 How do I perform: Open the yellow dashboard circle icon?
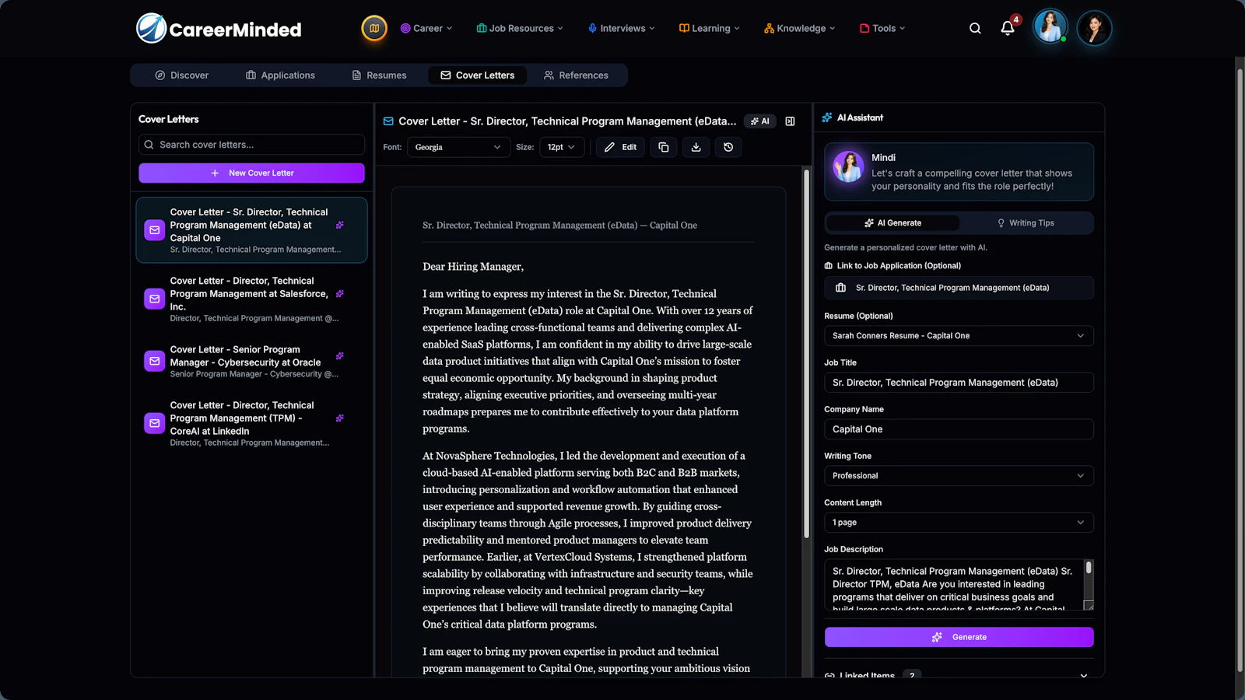coord(374,28)
